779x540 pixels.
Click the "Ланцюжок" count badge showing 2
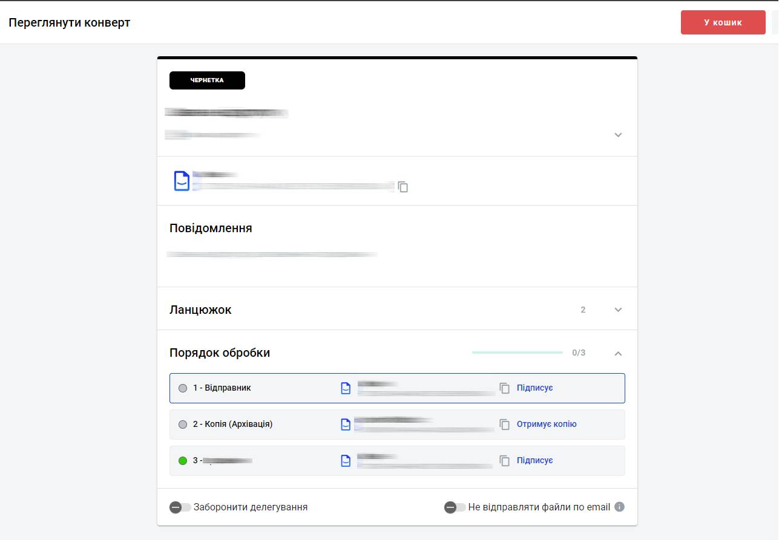[583, 310]
